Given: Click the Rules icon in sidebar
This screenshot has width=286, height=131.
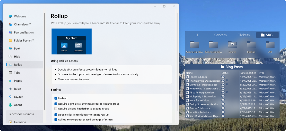Looking at the screenshot, I should [x=10, y=89].
